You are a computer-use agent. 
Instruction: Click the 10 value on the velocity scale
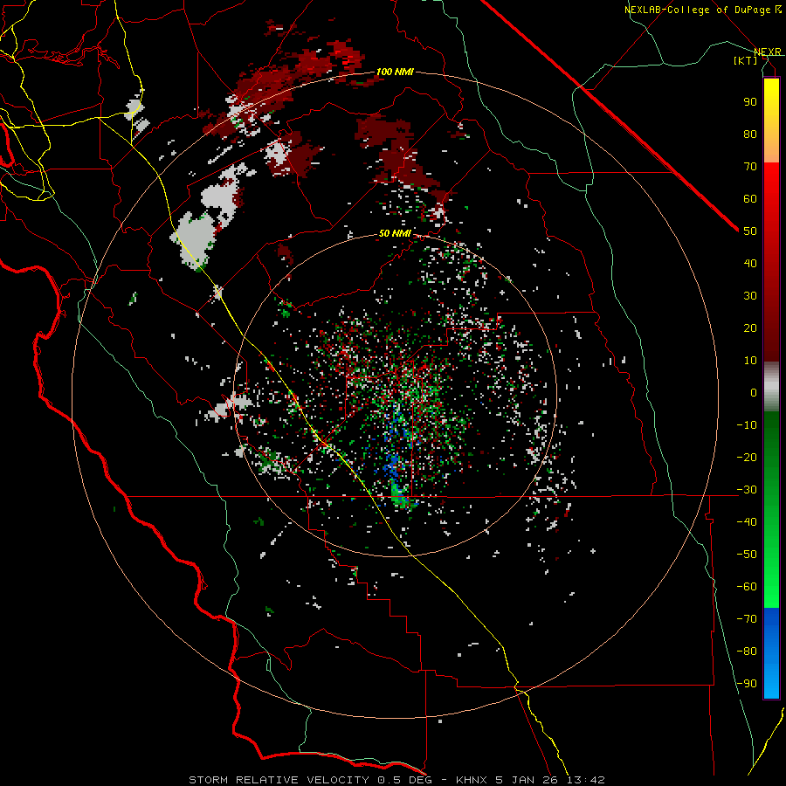[x=750, y=361]
